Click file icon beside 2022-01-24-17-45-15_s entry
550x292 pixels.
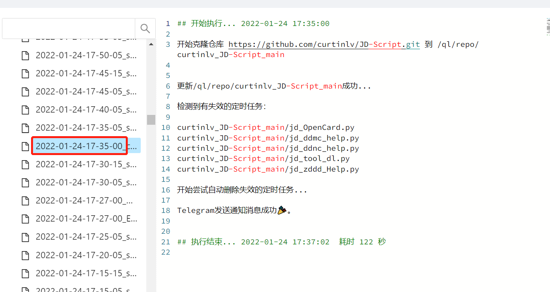click(x=25, y=74)
